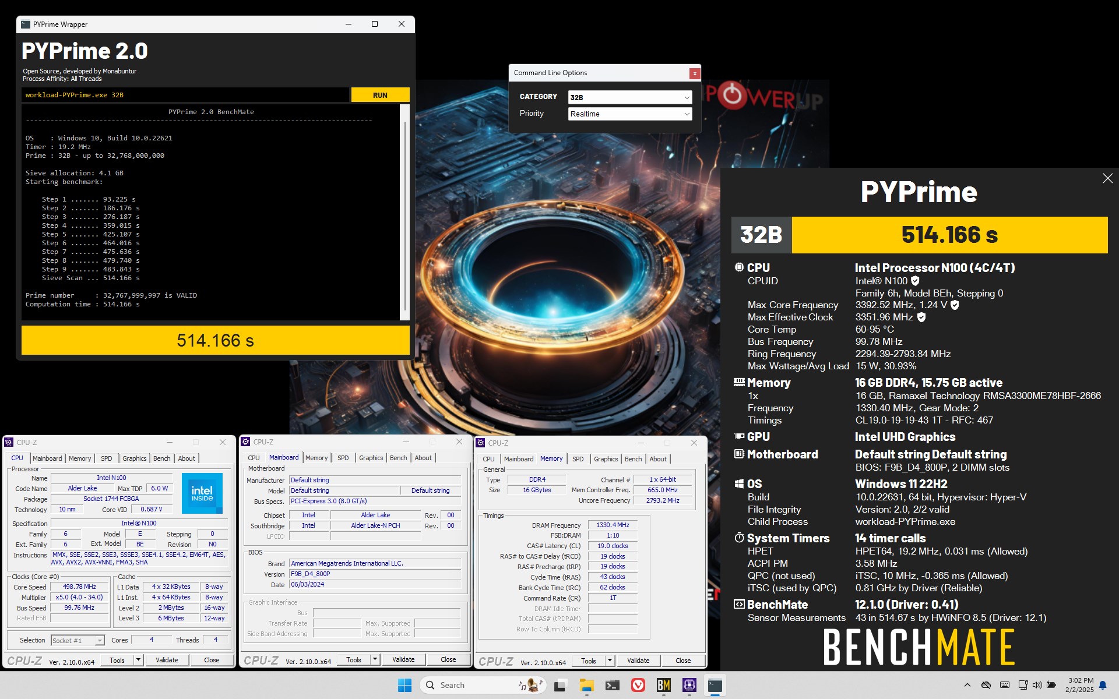Open Memory tab in left CPU-Z window

pyautogui.click(x=80, y=458)
